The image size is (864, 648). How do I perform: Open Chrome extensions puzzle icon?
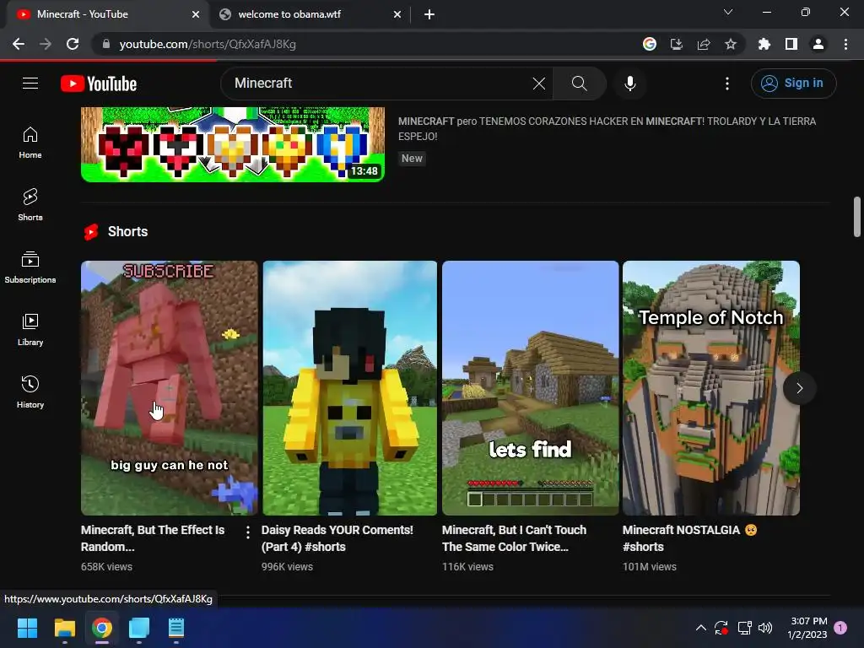coord(764,44)
